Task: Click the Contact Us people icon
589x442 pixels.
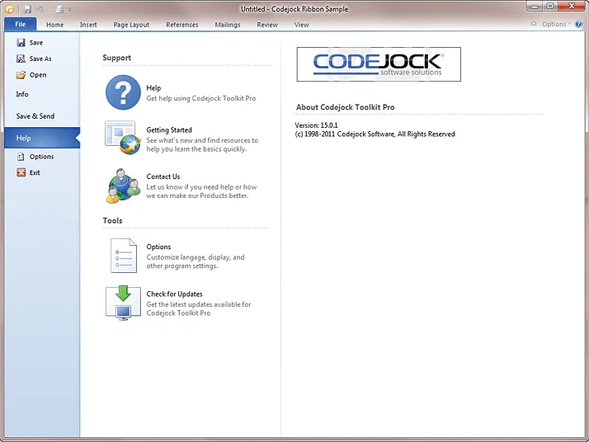Action: [123, 186]
